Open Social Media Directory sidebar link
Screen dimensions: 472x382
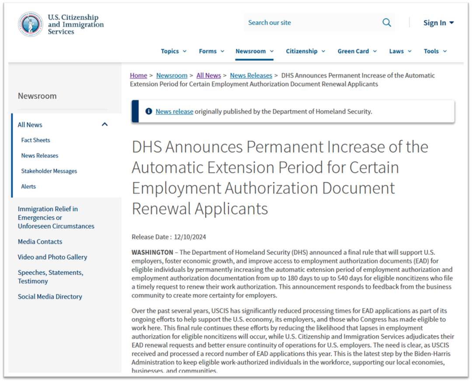click(x=50, y=296)
